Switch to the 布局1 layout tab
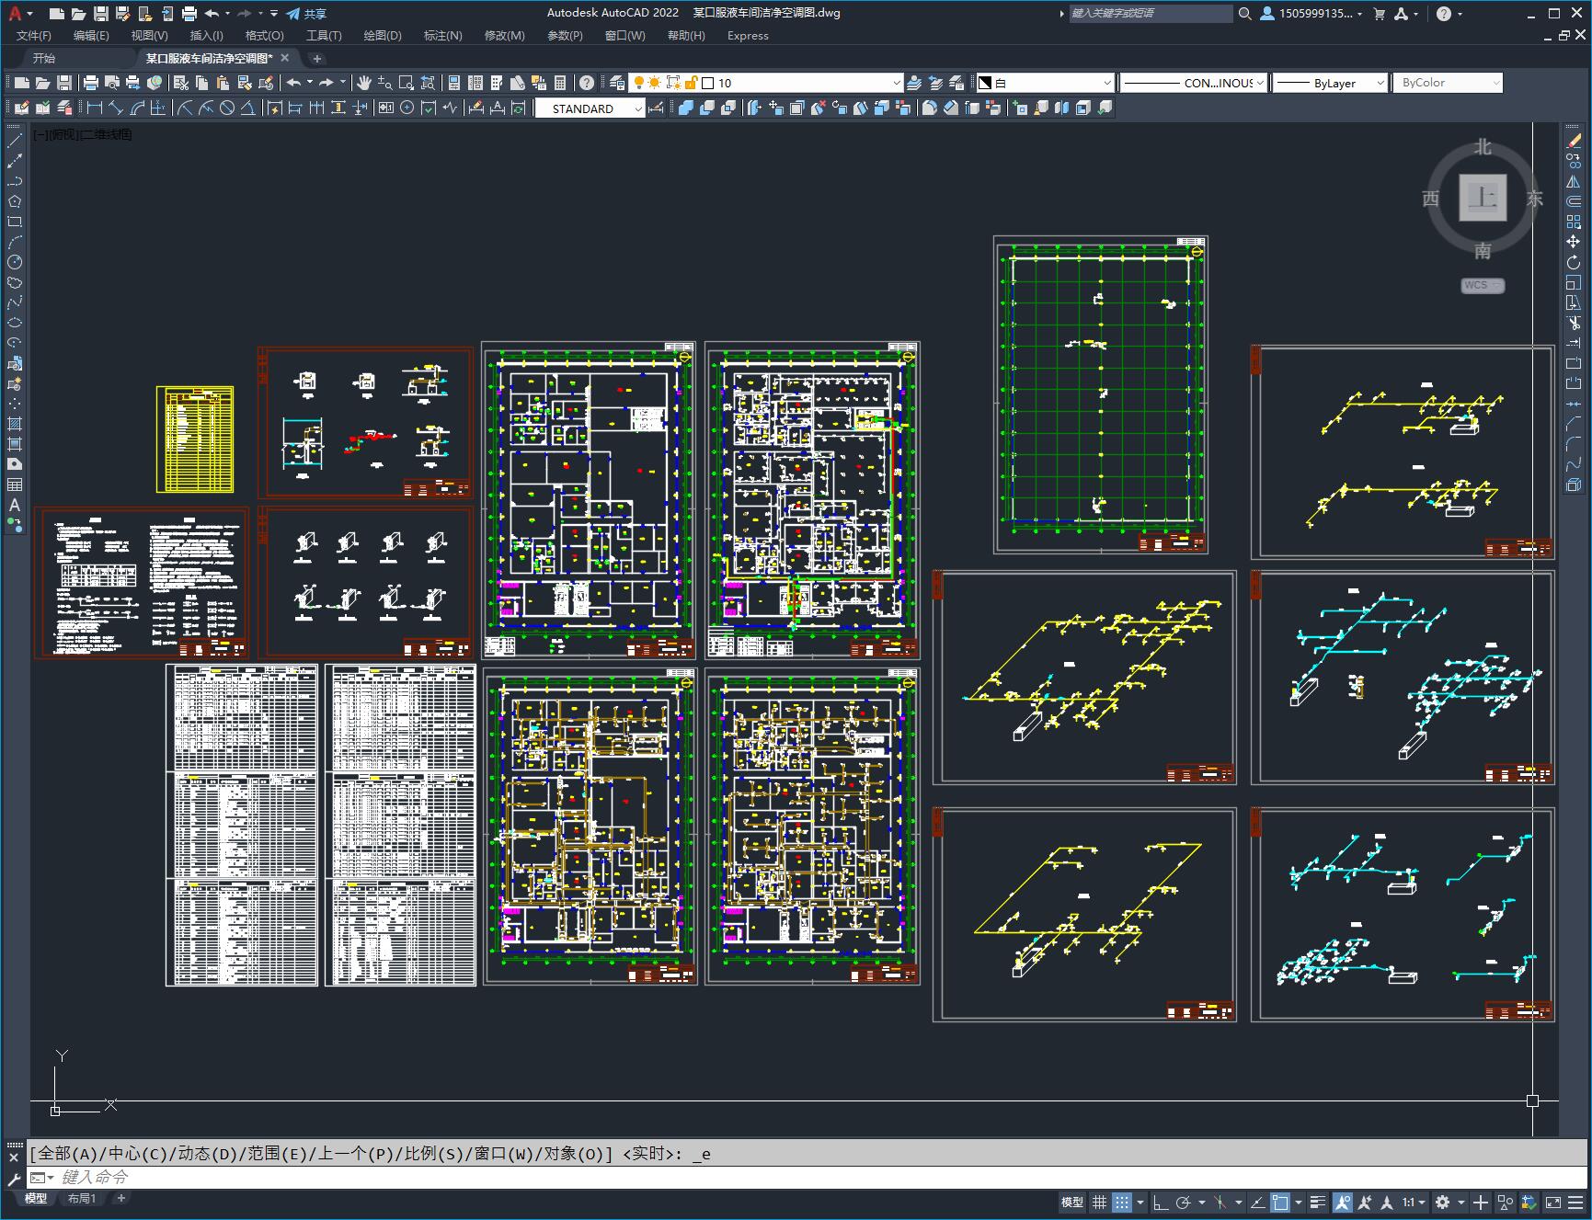Image resolution: width=1592 pixels, height=1220 pixels. click(x=81, y=1198)
